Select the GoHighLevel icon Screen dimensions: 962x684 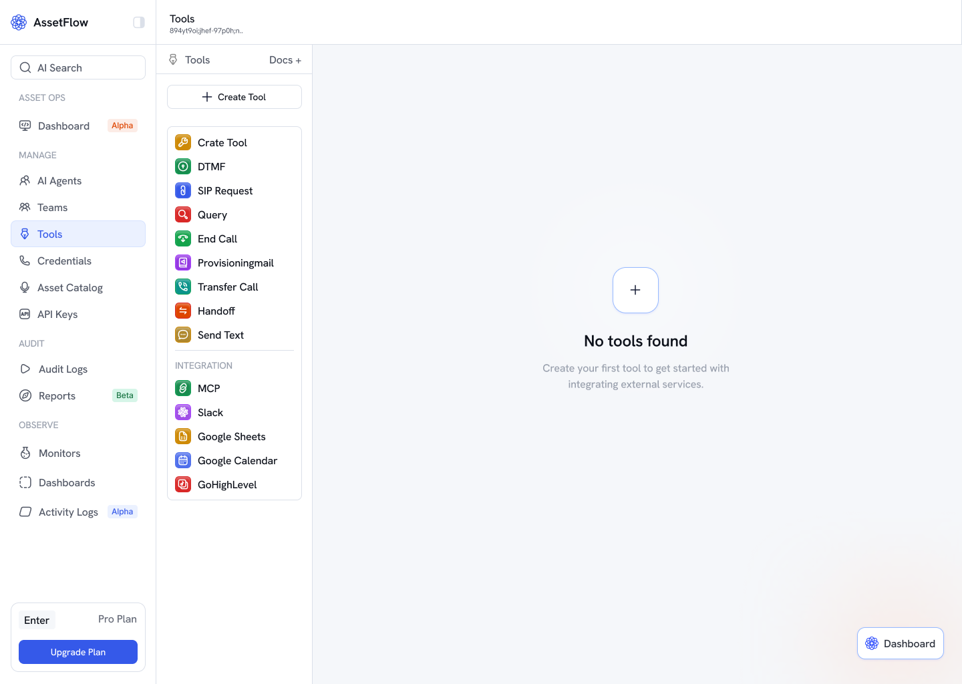(183, 484)
